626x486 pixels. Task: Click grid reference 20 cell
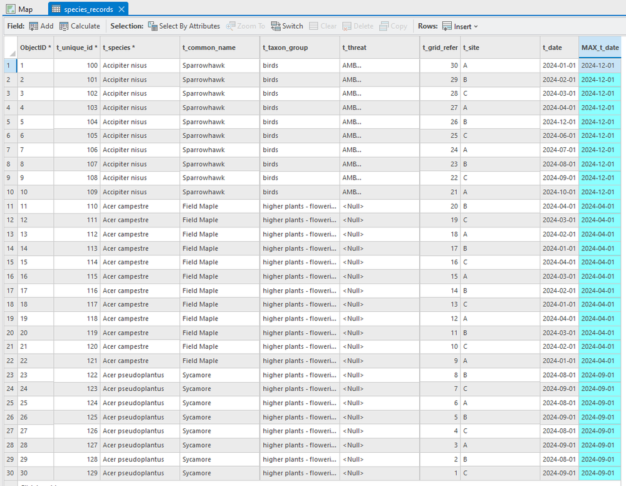pos(440,206)
